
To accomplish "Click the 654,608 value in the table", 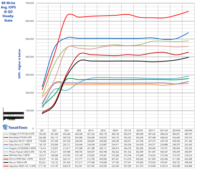I will (189, 174).
